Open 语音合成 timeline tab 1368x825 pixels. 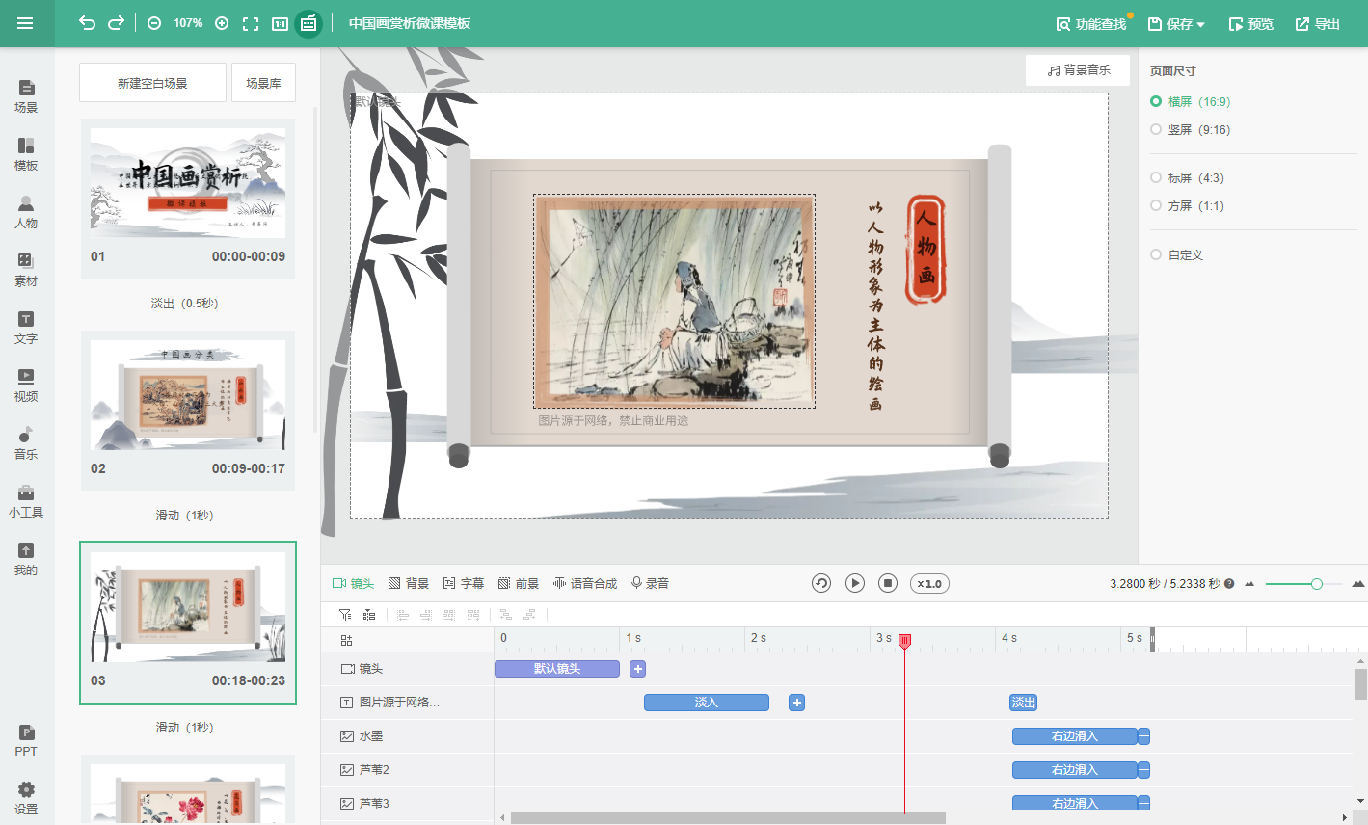pyautogui.click(x=585, y=583)
